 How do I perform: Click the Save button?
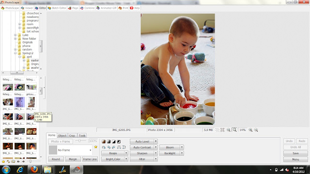click(x=295, y=153)
